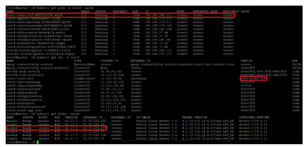
Task: Click pod name ocats-ocats-nrf-66f9cc5c64-xxldt
Action: [x=35, y=15]
